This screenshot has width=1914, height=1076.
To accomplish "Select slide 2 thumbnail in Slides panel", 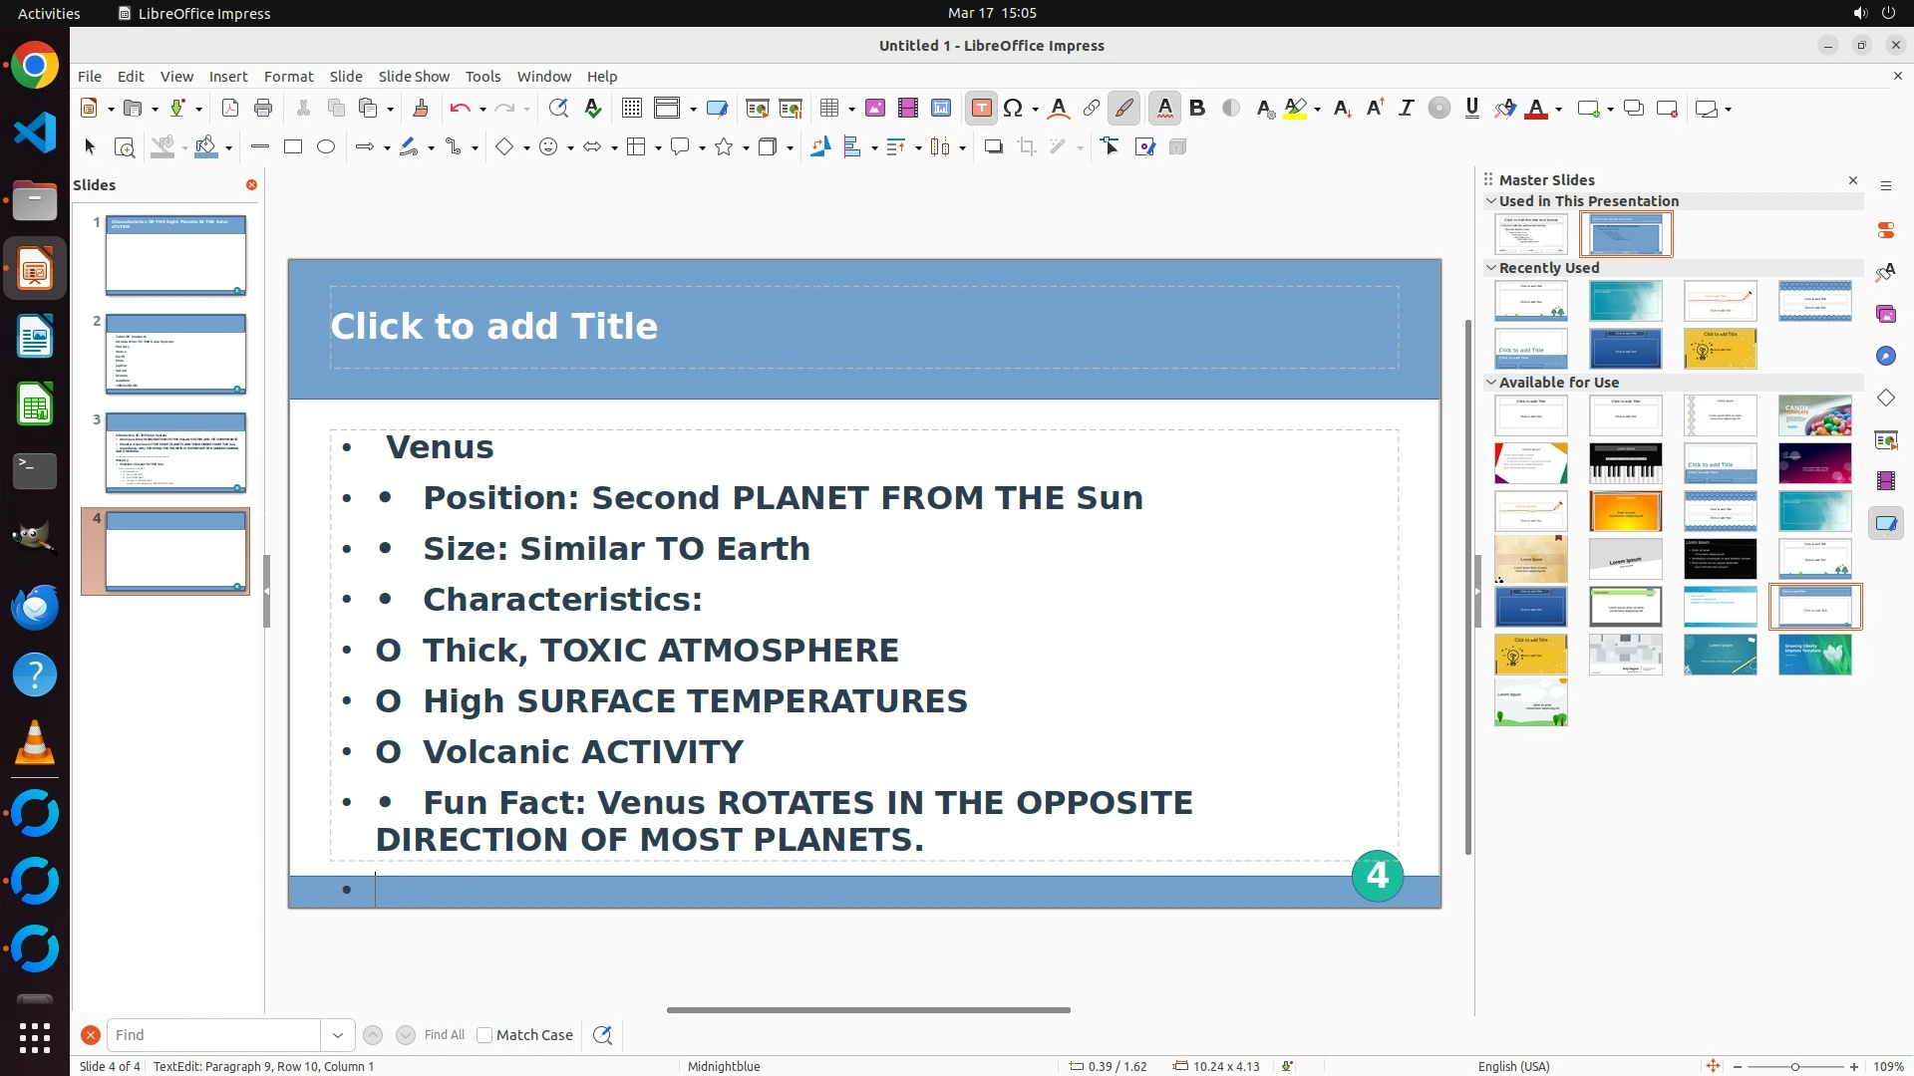I will pyautogui.click(x=176, y=354).
